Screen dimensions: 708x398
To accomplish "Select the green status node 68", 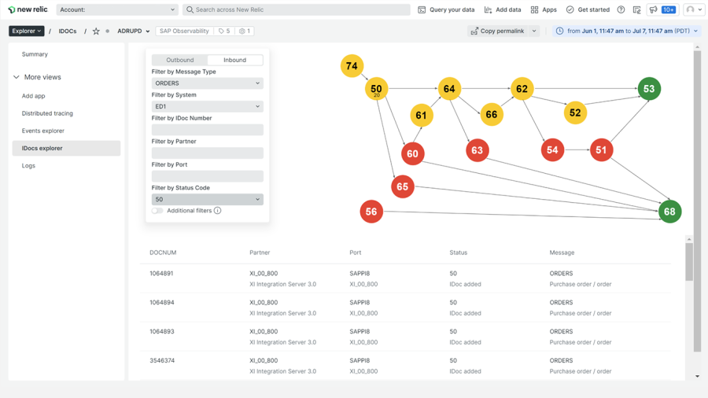I will (670, 211).
